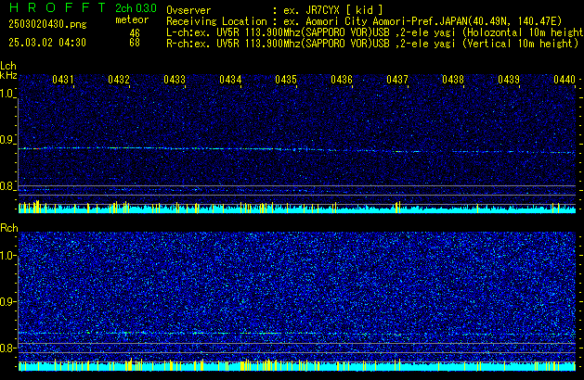Click the 'meteor' count heading
This screenshot has height=380, width=584.
(132, 19)
